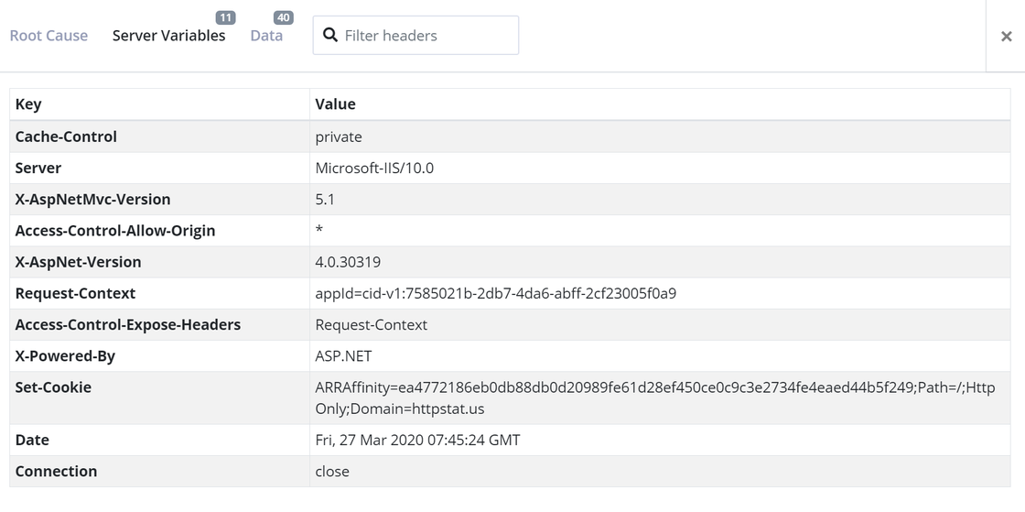Select the Request-Context key cell
The image size is (1025, 512).
(159, 294)
